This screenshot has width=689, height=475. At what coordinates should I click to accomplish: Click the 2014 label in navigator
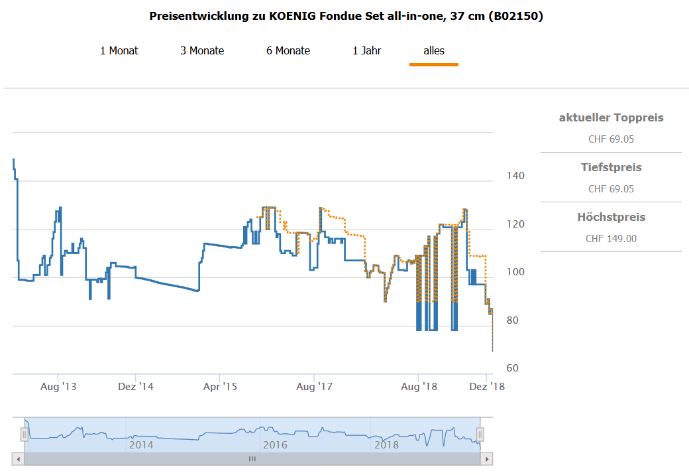pos(141,445)
